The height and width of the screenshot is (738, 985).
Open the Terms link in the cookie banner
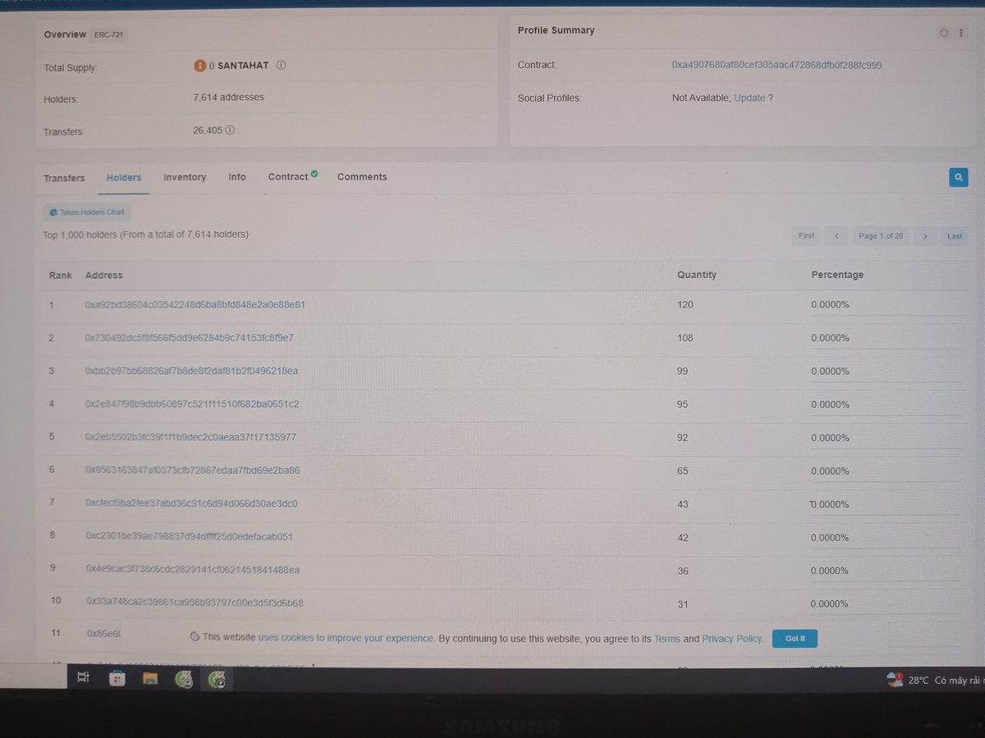tap(667, 638)
